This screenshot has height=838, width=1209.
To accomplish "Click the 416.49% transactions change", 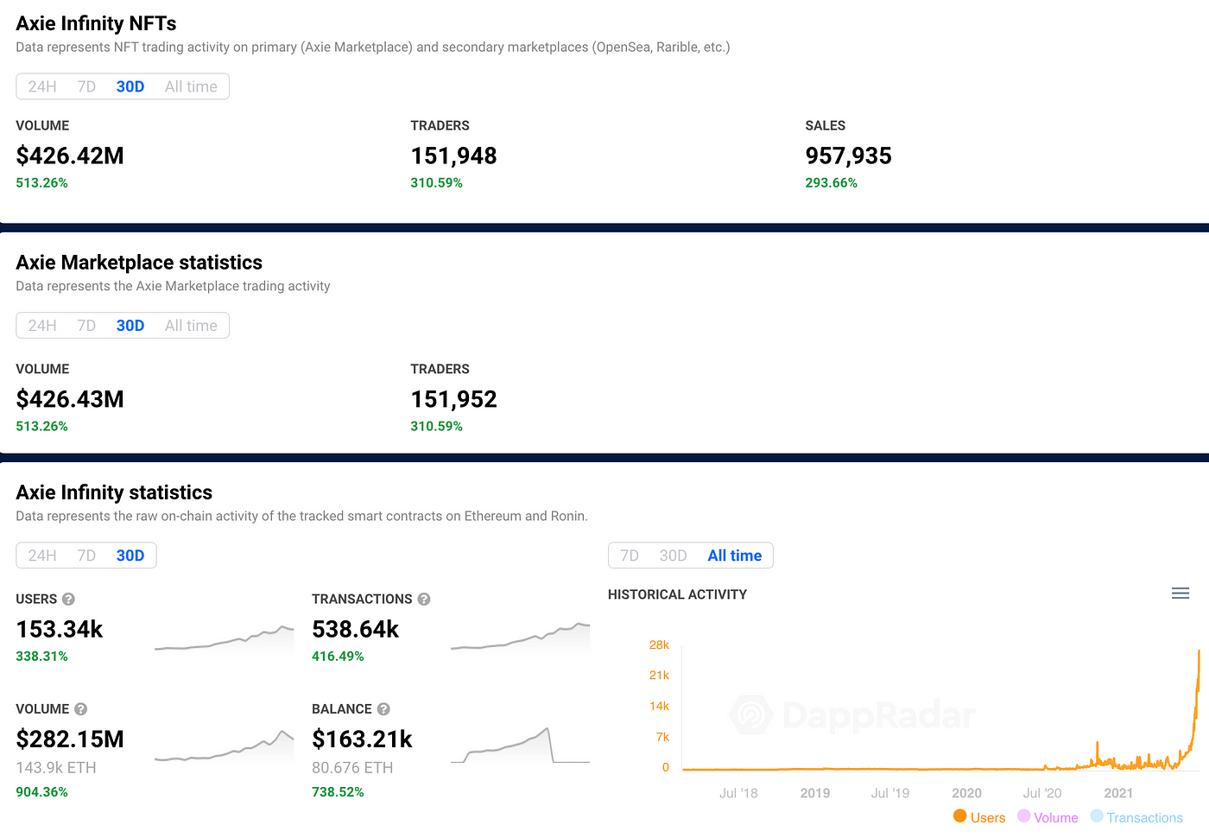I will [338, 656].
